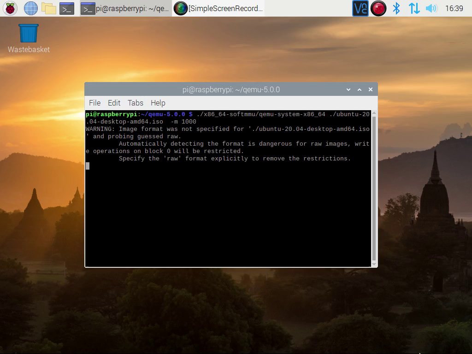Select pi@raspberrypi terminal taskbar entry

[125, 8]
